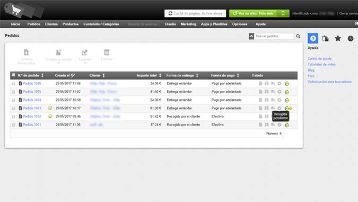The image size is (358, 202).
Task: Click the Buscar pedidos search field
Action: point(274,36)
